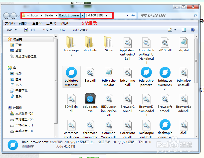Screen dimensions: 204x158
Task: Select the AppExtentionPluginUI.dll file
Action: pos(127,49)
